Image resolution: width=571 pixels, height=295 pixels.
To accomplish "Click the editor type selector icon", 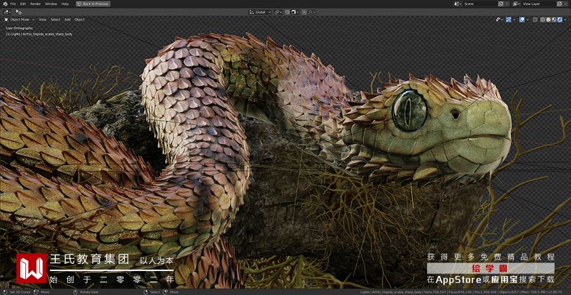I will pos(6,12).
